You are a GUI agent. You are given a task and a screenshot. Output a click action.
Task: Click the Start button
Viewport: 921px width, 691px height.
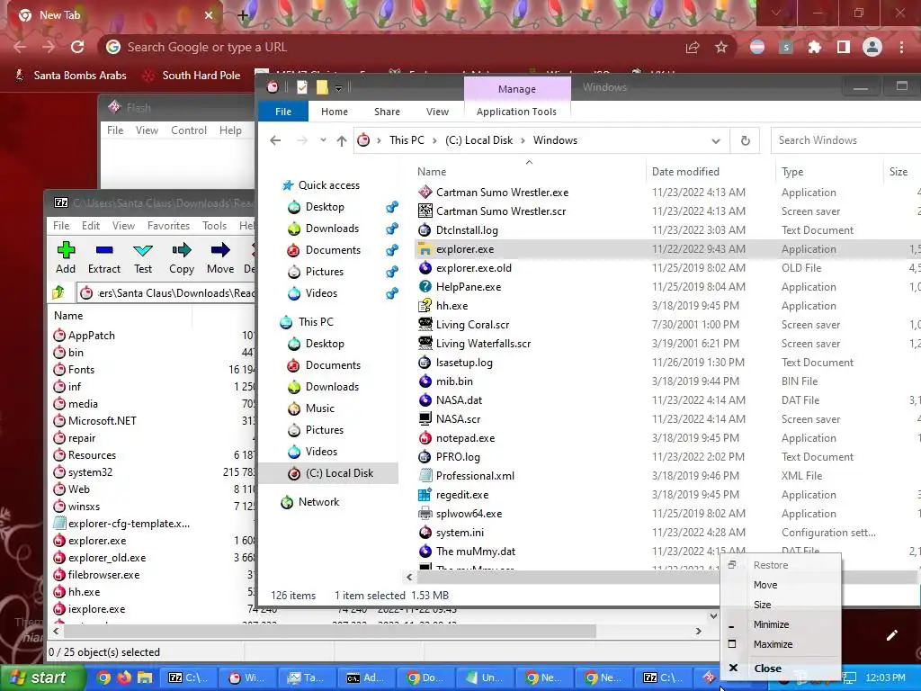click(42, 678)
